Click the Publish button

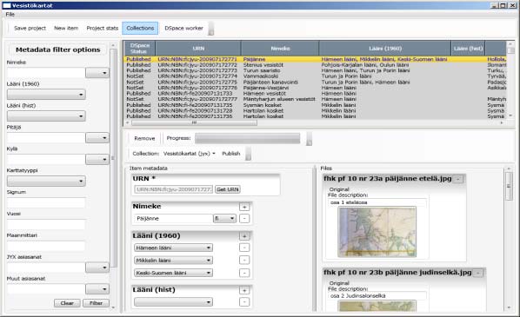coord(230,154)
